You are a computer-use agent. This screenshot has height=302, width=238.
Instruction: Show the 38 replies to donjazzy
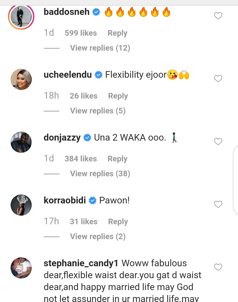coord(100,174)
